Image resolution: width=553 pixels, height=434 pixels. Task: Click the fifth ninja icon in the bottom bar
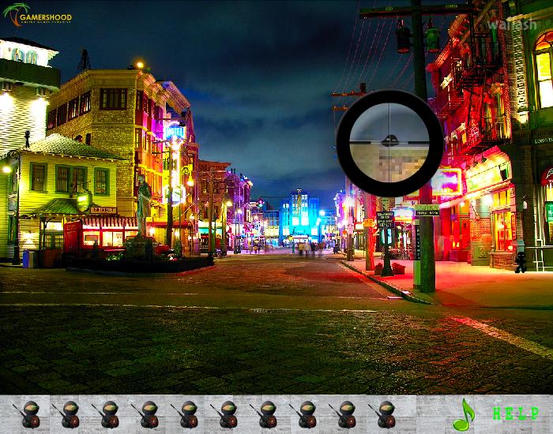point(185,414)
